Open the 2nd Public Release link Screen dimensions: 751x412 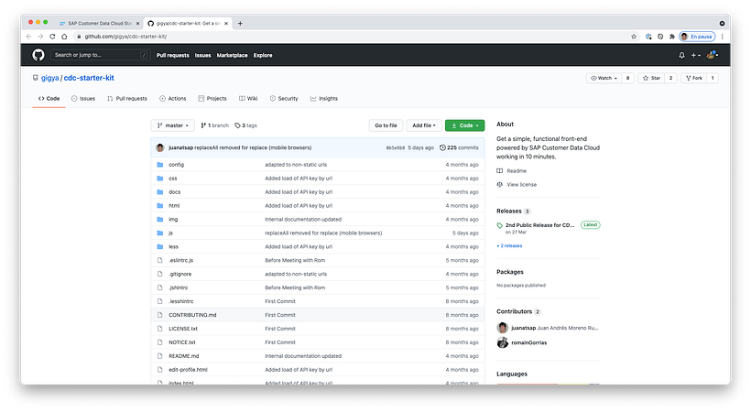coord(539,225)
